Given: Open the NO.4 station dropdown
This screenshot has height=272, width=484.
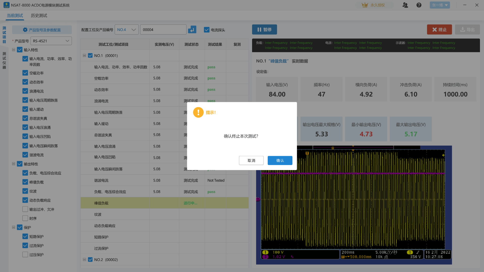Looking at the screenshot, I should [127, 30].
